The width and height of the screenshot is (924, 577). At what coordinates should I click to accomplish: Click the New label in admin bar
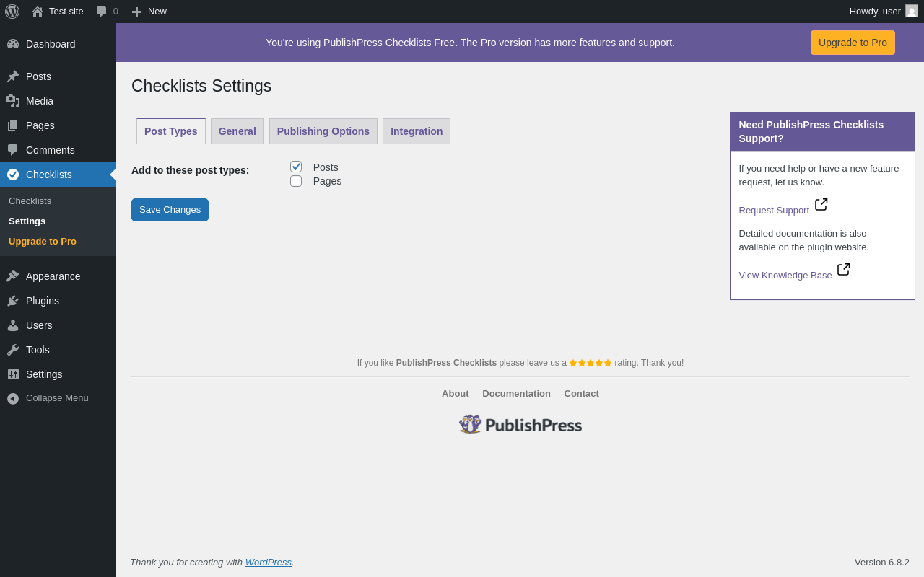157,12
